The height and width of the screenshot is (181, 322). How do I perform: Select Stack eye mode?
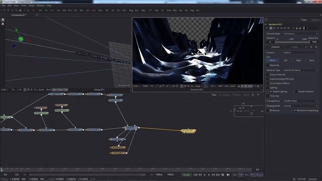[x=311, y=60]
